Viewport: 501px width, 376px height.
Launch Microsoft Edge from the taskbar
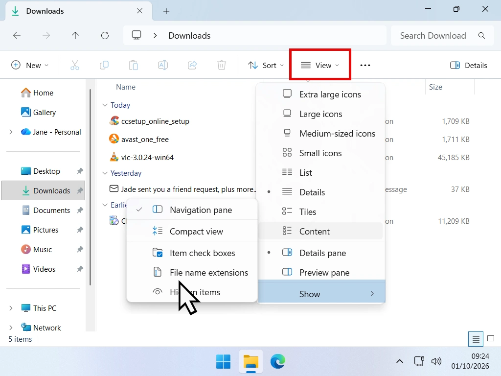[278, 362]
